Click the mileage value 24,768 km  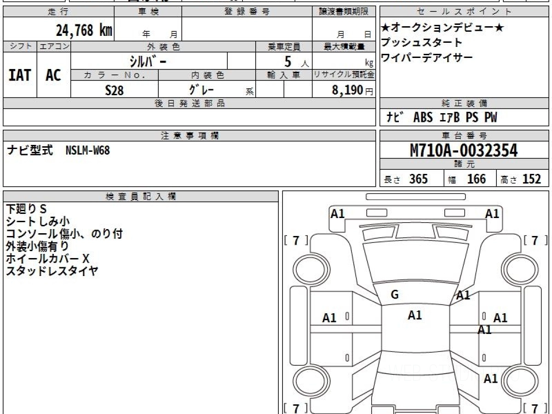[x=84, y=30]
